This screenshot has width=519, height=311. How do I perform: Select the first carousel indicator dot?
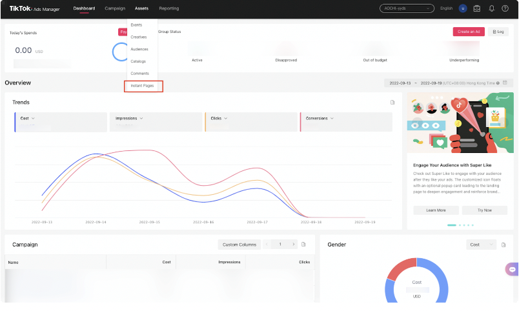tap(452, 225)
